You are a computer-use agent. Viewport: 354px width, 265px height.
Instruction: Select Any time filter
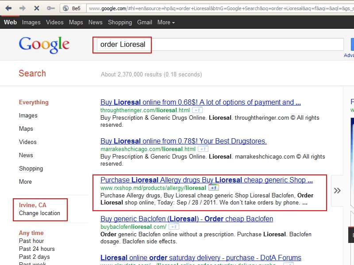pyautogui.click(x=31, y=233)
